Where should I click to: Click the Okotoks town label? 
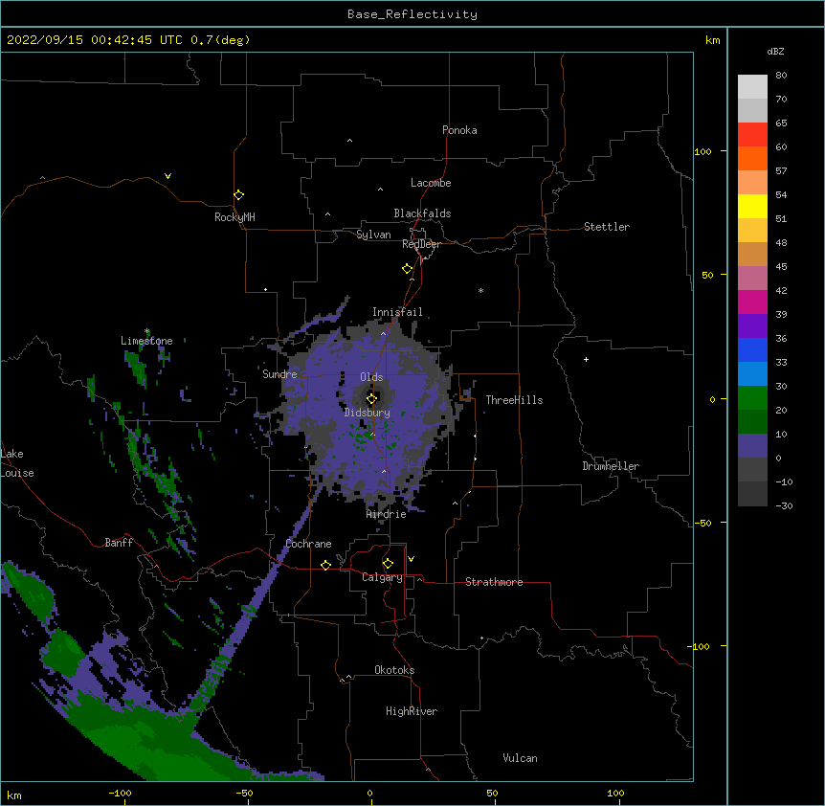pyautogui.click(x=394, y=670)
